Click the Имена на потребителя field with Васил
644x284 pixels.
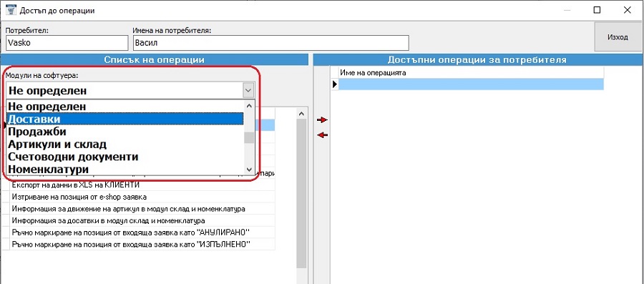point(270,43)
